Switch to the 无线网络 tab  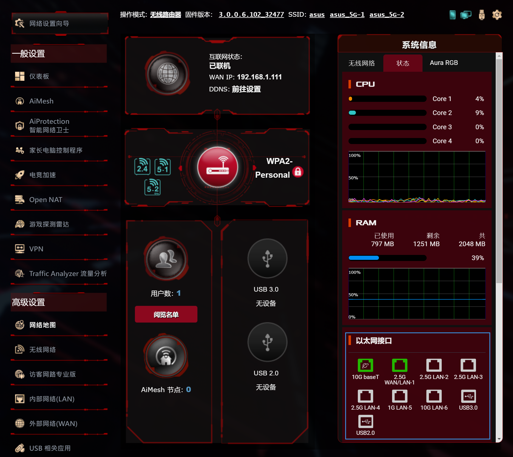[361, 63]
